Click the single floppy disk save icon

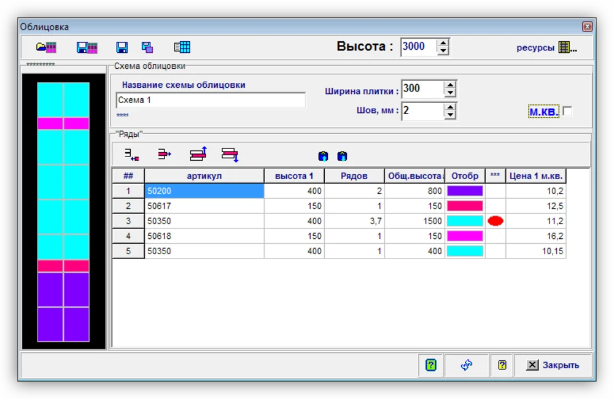pos(122,47)
